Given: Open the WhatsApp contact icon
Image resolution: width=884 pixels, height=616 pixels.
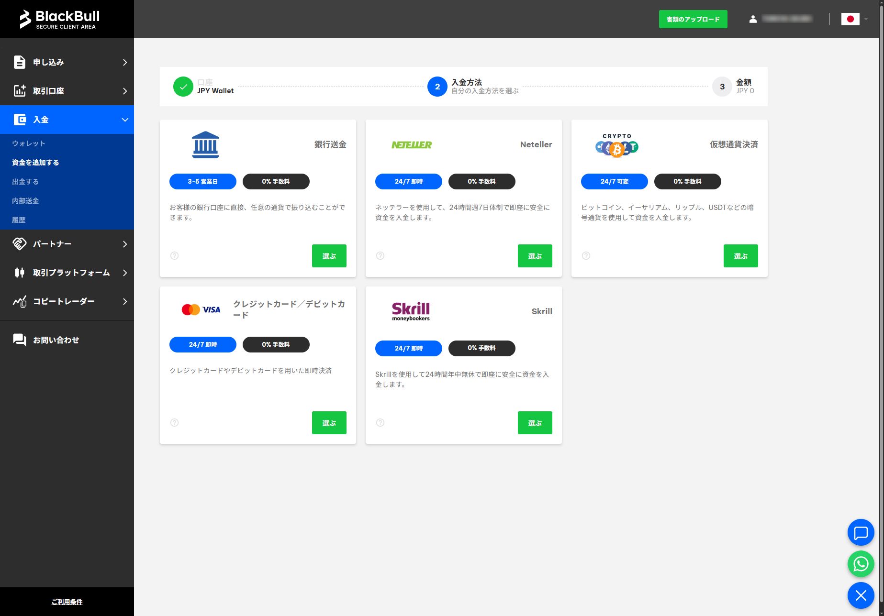Looking at the screenshot, I should pos(860,564).
